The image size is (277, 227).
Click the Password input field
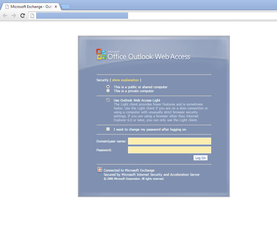point(169,150)
